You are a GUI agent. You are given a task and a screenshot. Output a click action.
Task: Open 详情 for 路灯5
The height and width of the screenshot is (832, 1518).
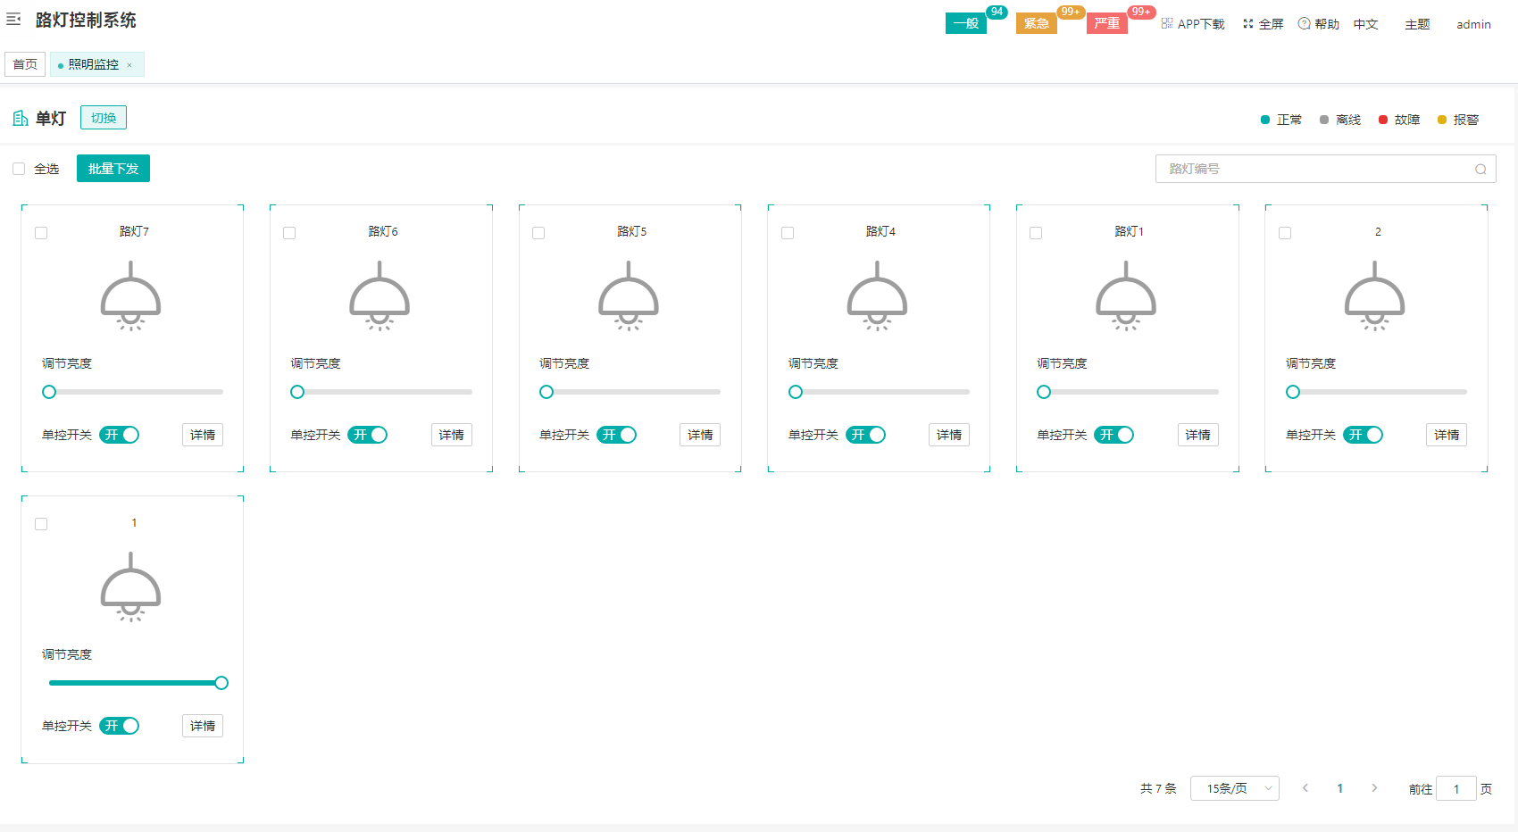tap(700, 435)
